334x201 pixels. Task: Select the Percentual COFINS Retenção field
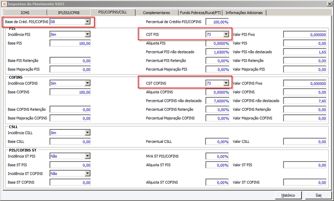point(217,110)
